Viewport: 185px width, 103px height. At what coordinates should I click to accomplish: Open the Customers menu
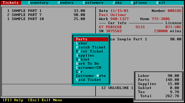(93, 3)
